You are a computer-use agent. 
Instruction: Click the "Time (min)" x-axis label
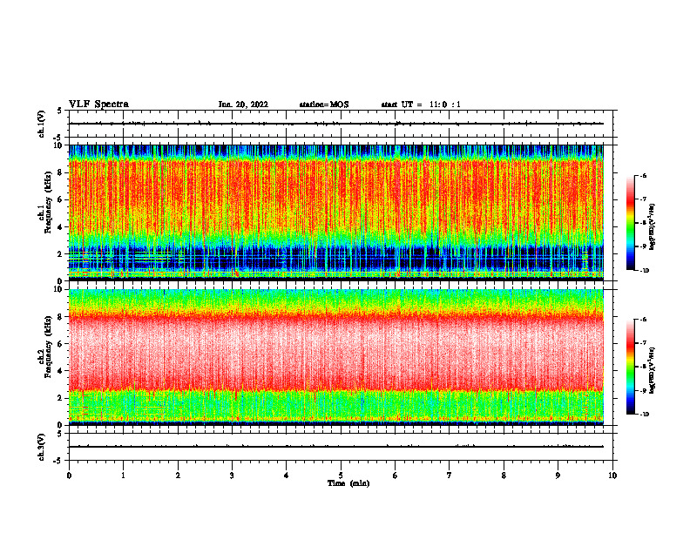click(348, 483)
